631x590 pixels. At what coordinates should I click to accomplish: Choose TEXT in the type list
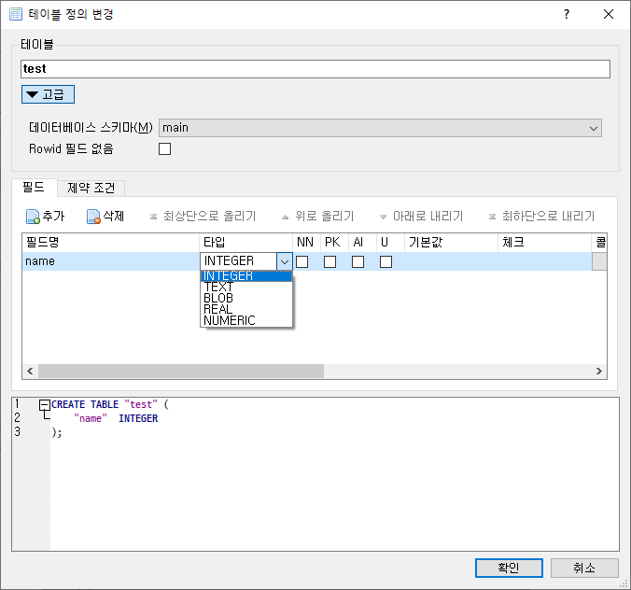click(246, 287)
